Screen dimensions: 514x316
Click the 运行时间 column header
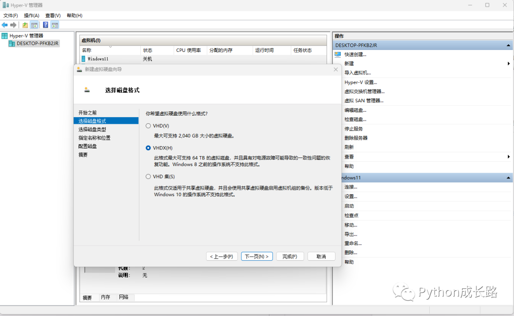[271, 50]
